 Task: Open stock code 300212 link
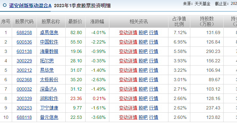point(24,70)
